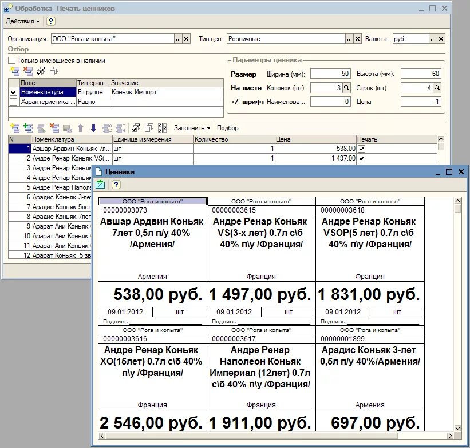
Task: Sort descending Z-A icon
Action: point(120,128)
